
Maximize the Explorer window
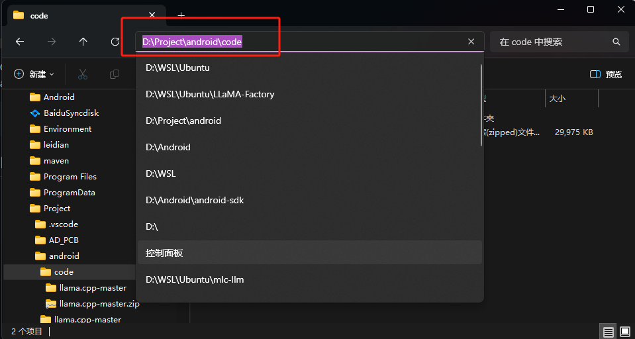point(591,9)
